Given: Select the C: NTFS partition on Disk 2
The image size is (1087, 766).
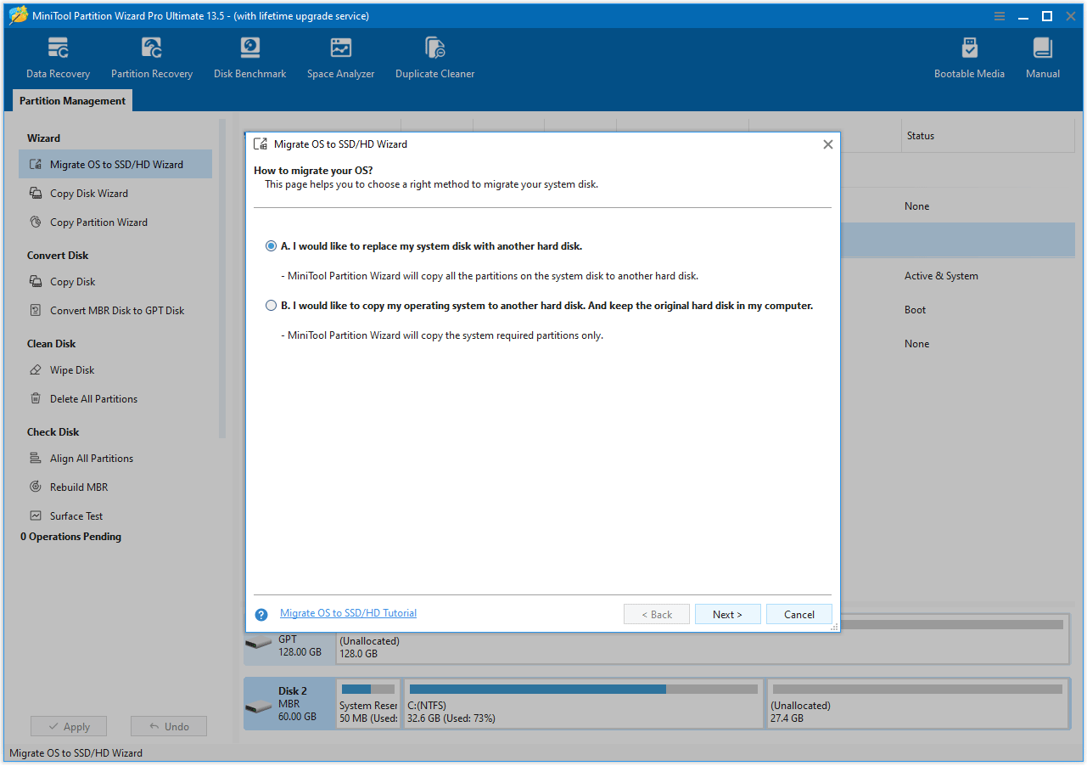Looking at the screenshot, I should click(583, 703).
